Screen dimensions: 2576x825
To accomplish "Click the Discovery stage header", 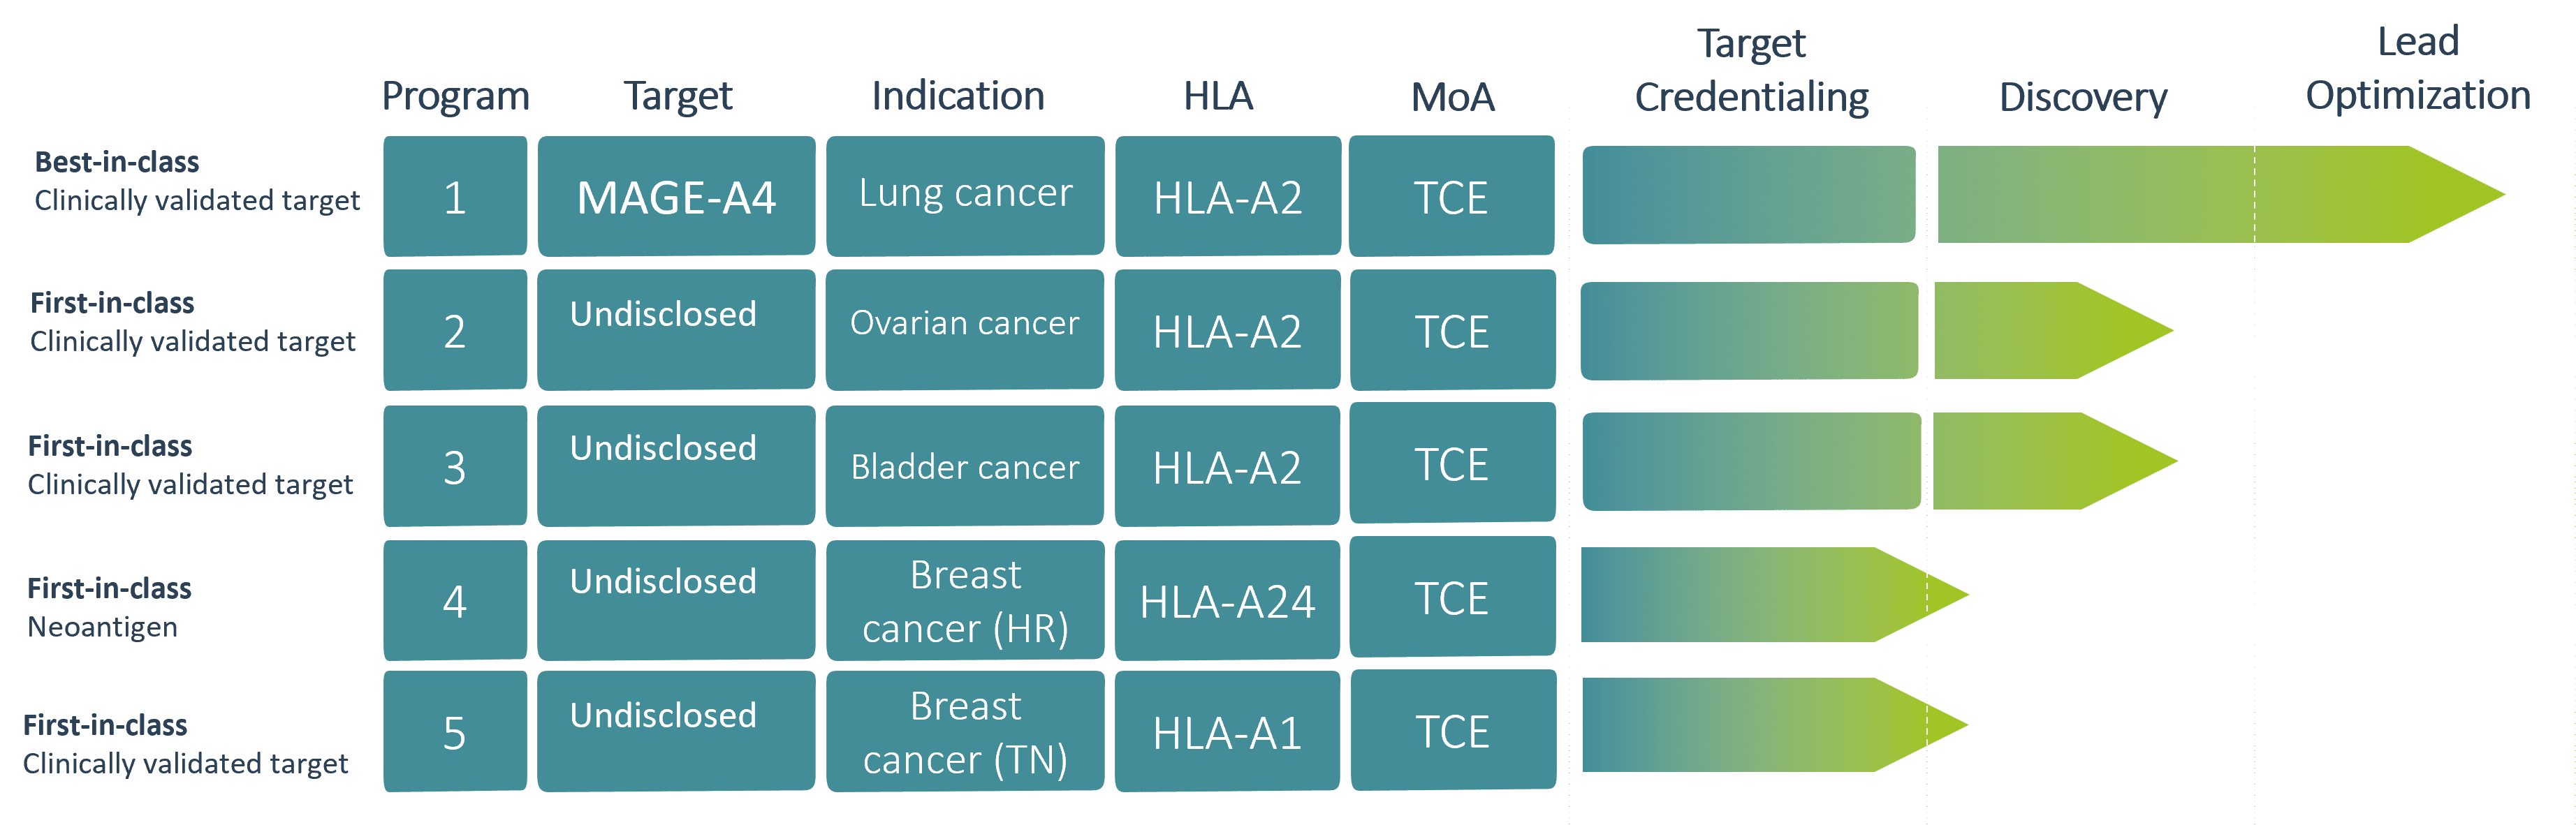I will click(x=2082, y=97).
